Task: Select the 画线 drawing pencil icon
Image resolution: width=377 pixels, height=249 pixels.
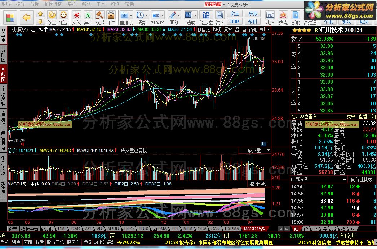Action: 172,15
